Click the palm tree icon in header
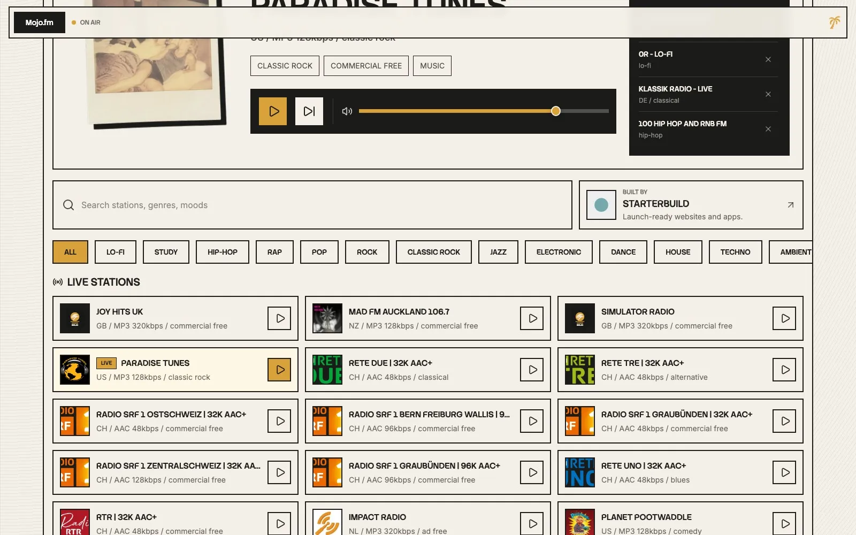 click(x=834, y=22)
